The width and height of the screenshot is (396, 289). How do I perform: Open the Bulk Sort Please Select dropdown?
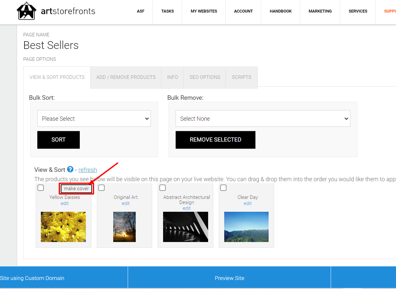click(x=94, y=118)
